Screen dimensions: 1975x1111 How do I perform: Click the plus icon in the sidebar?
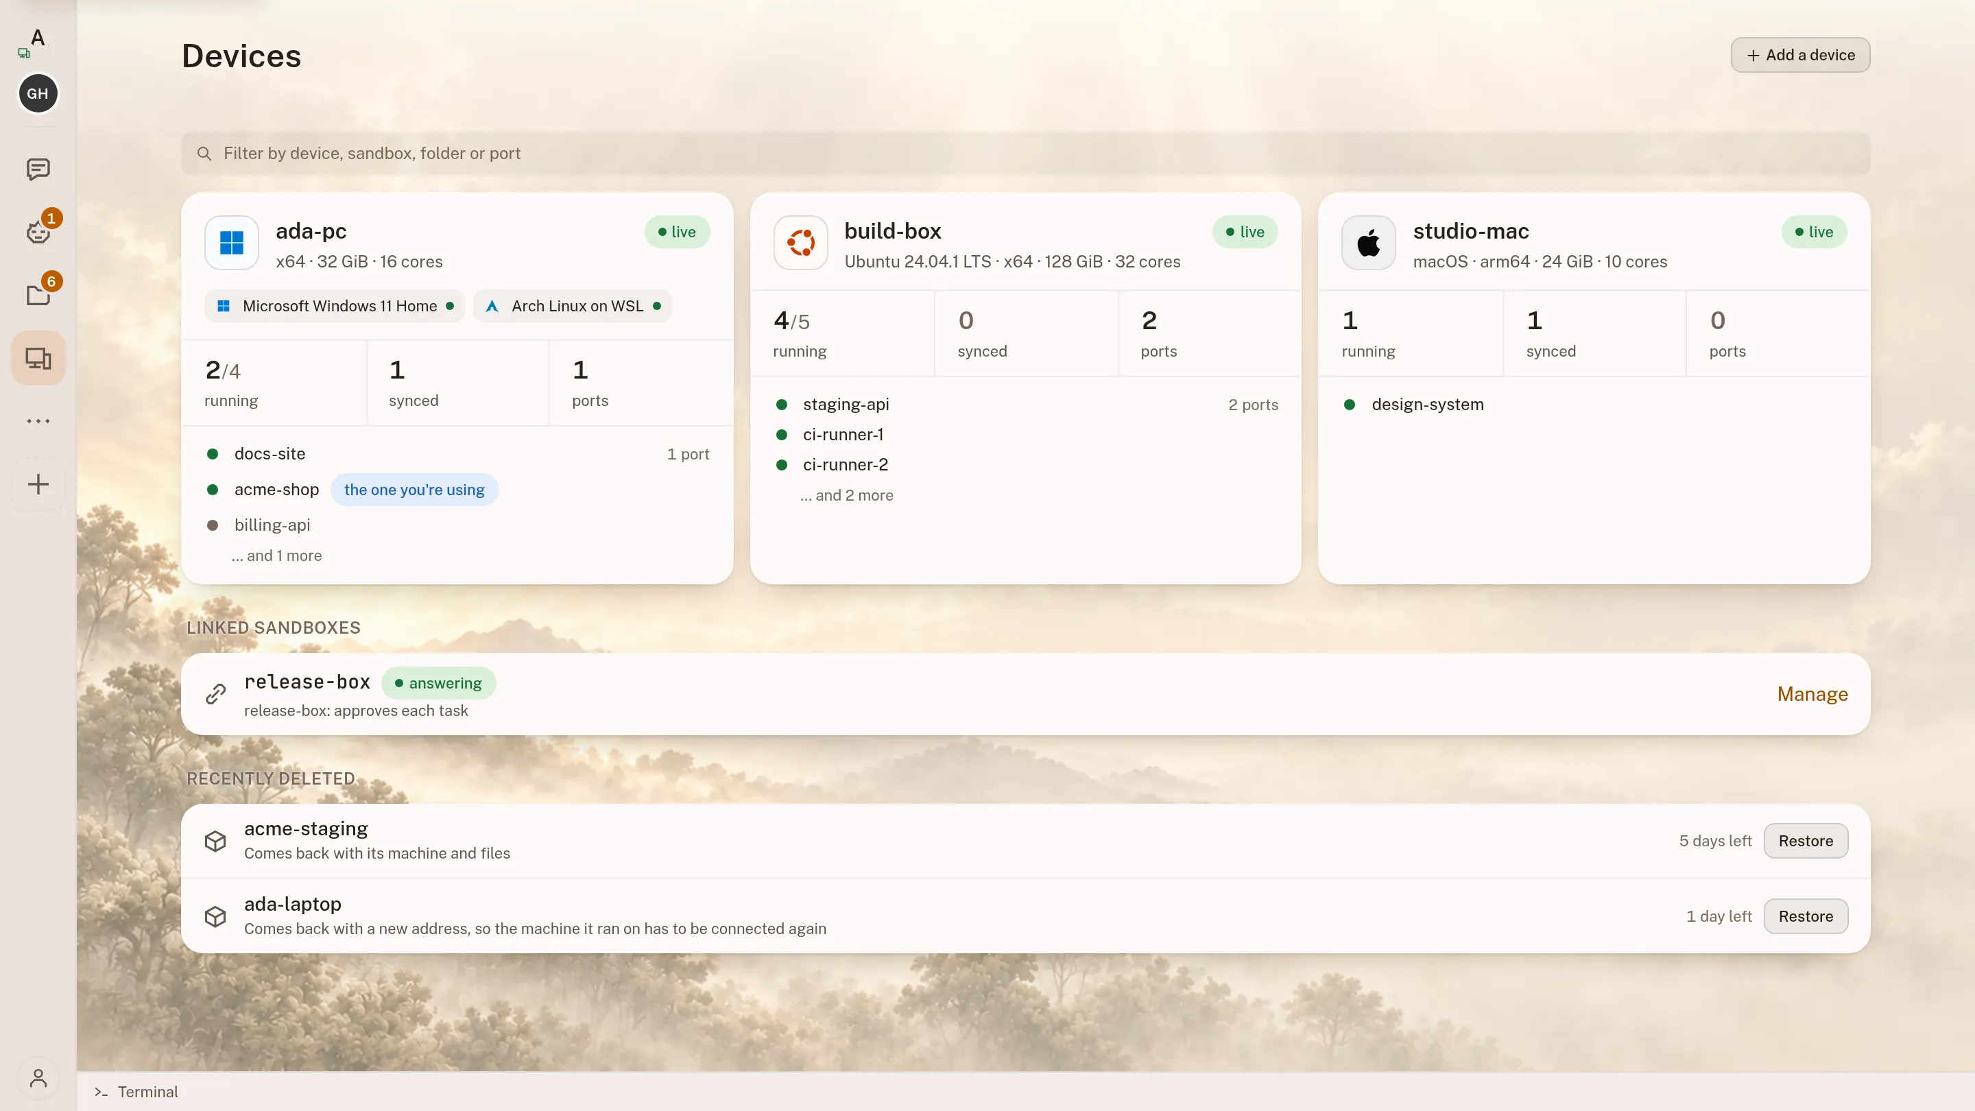click(38, 483)
